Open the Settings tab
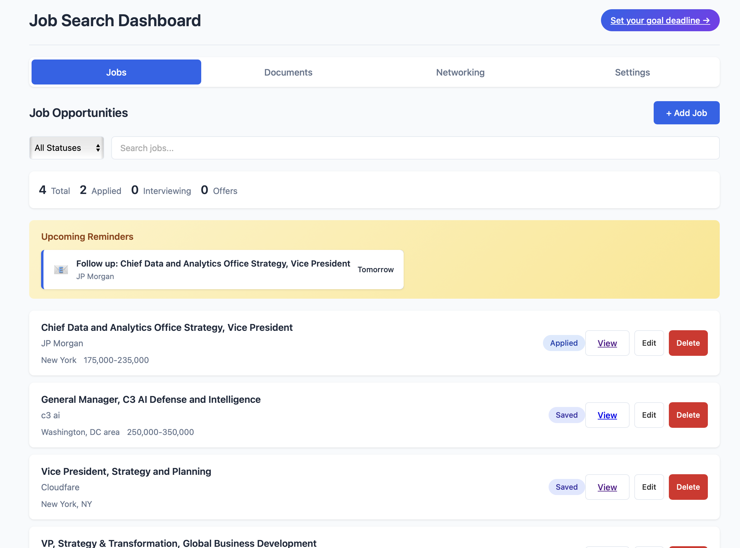The height and width of the screenshot is (548, 740). [x=632, y=72]
